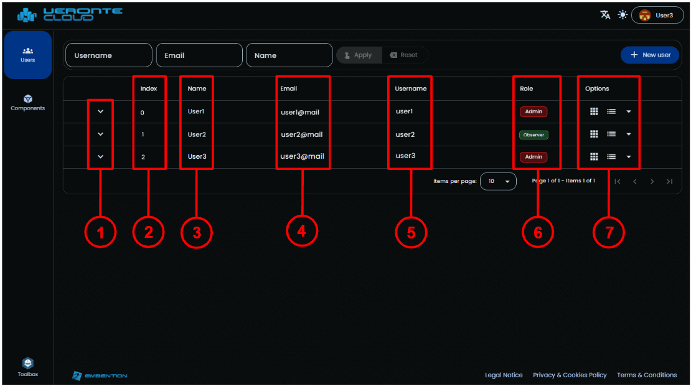Go to next page arrow
691x386 pixels.
[x=652, y=182]
